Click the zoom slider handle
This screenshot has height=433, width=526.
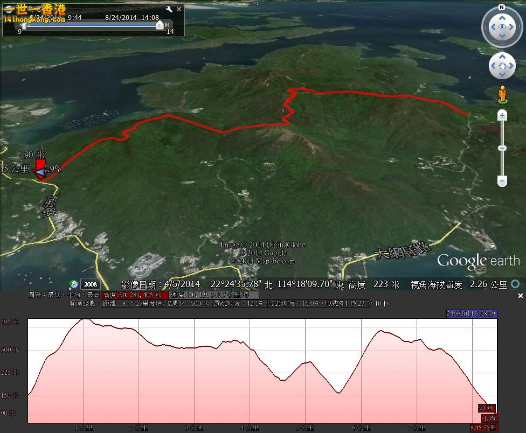point(502,148)
